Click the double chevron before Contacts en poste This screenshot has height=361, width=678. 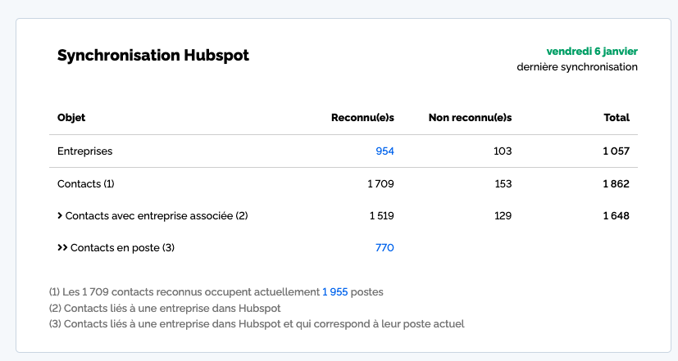click(62, 248)
